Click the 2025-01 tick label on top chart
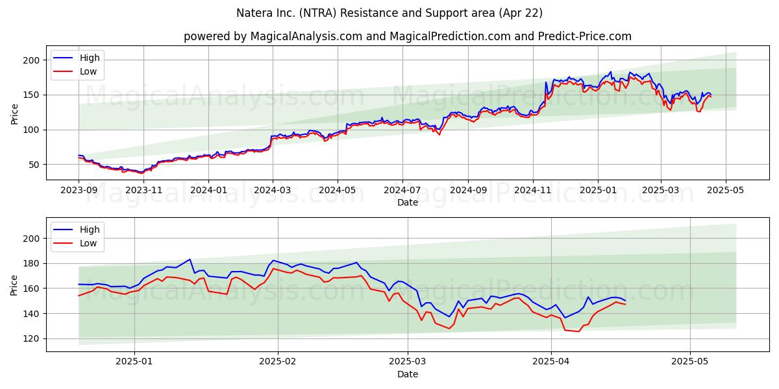This screenshot has width=779, height=389. tap(597, 191)
